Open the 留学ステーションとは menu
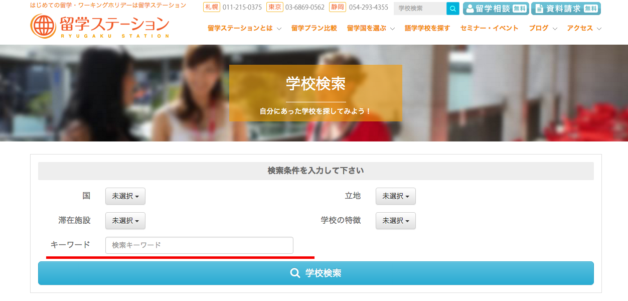 (x=244, y=29)
